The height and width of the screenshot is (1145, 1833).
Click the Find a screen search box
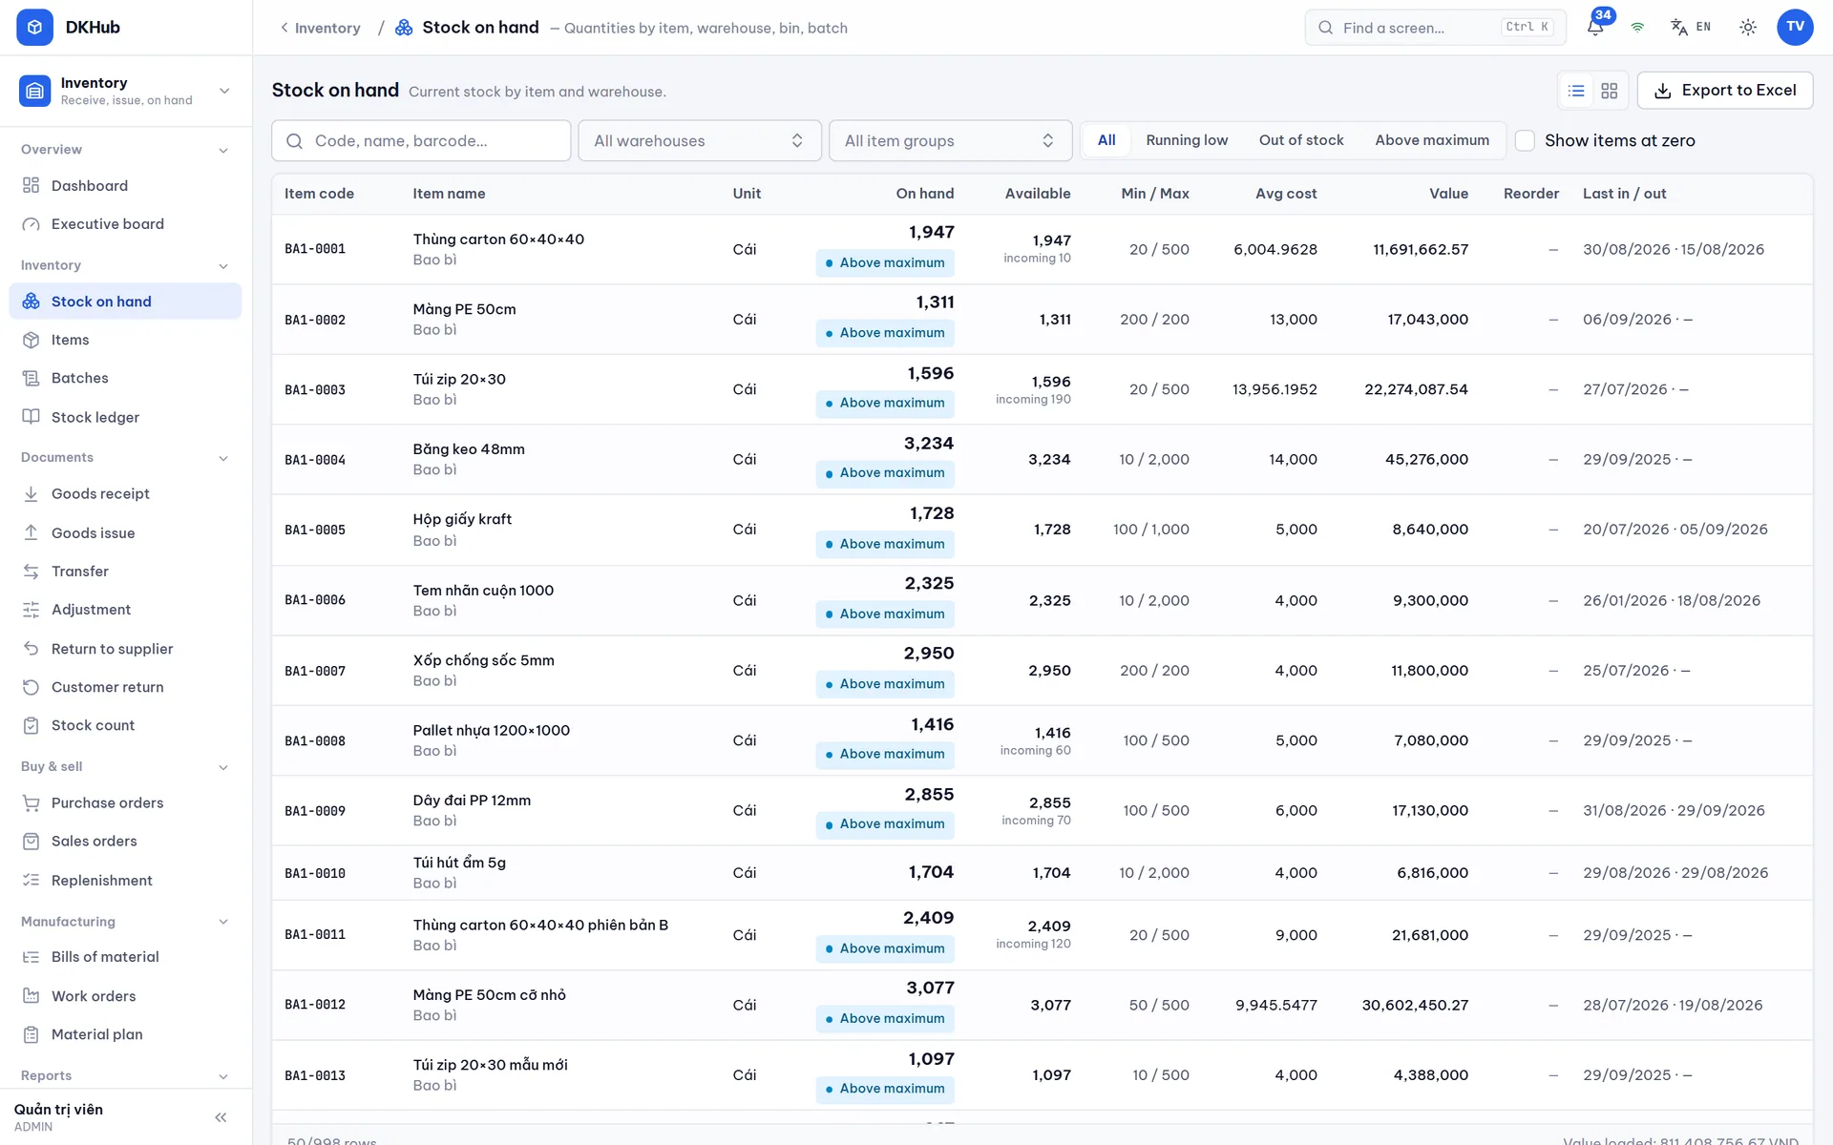pos(1435,27)
